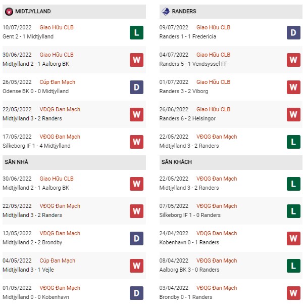Click the W badge for Silkeborg IF 1-4 Midtjylland

point(136,142)
